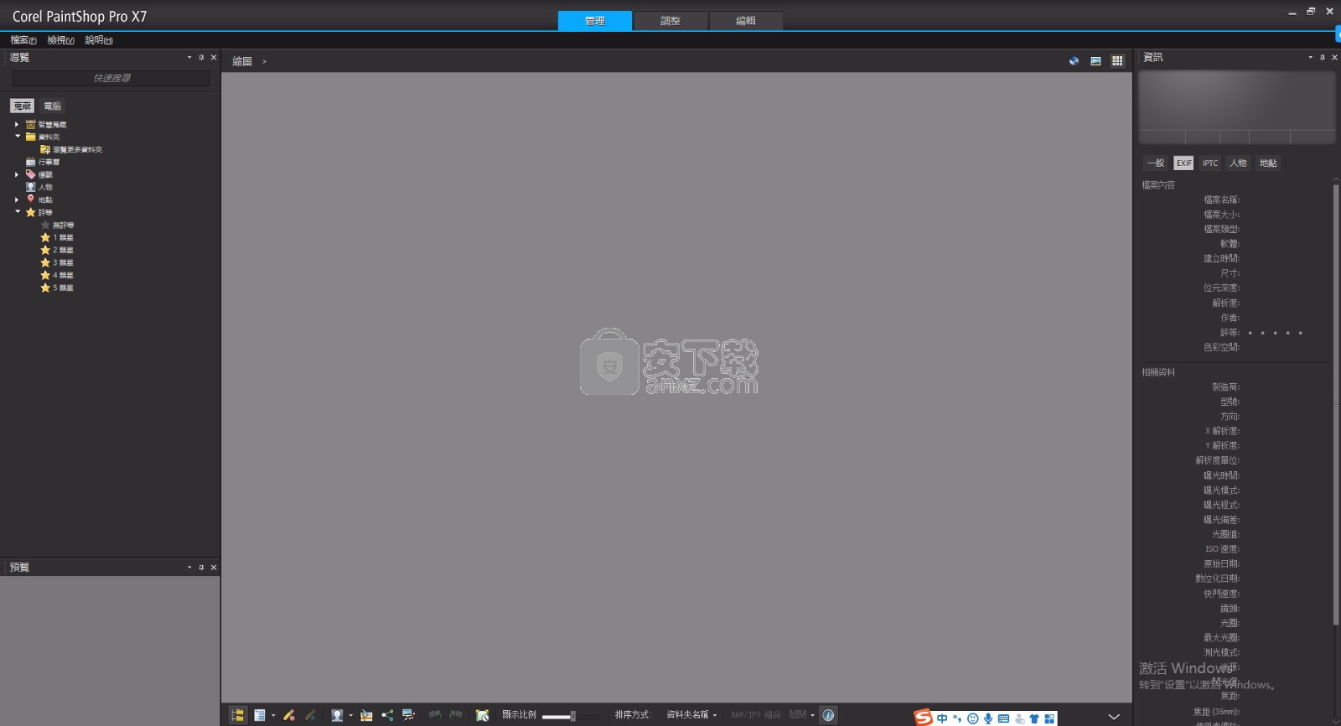Select the 資料夾 folder item

49,137
